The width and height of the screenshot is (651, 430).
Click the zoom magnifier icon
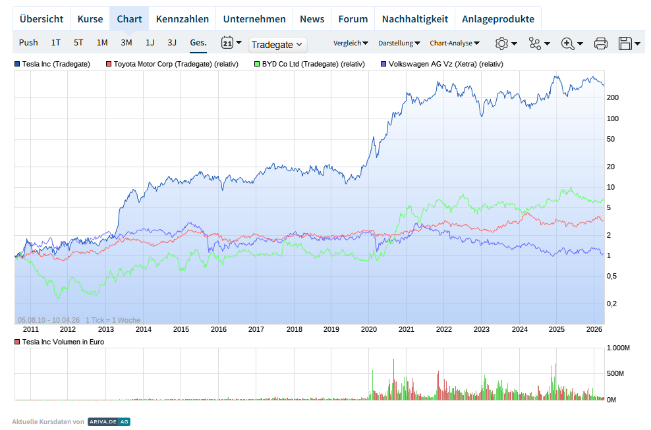click(x=567, y=43)
